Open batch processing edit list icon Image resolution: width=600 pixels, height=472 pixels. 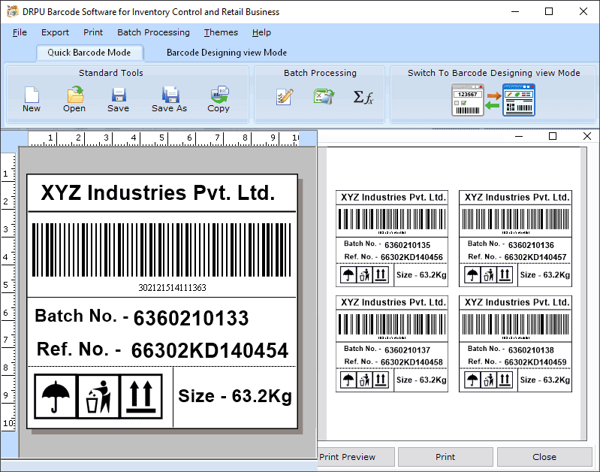285,96
